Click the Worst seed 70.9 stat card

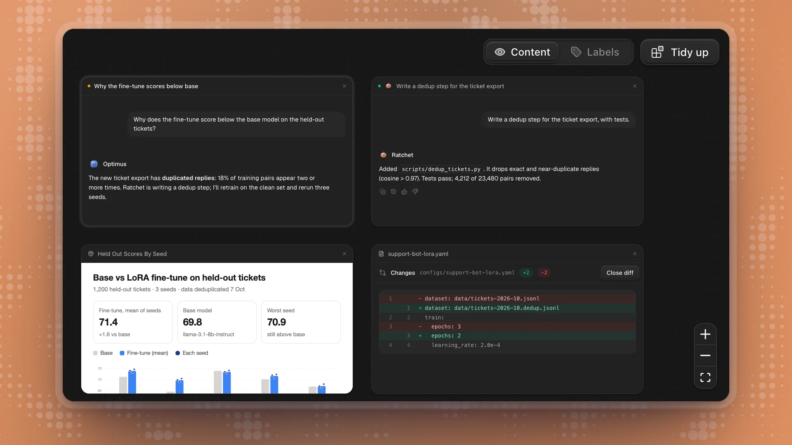(301, 322)
